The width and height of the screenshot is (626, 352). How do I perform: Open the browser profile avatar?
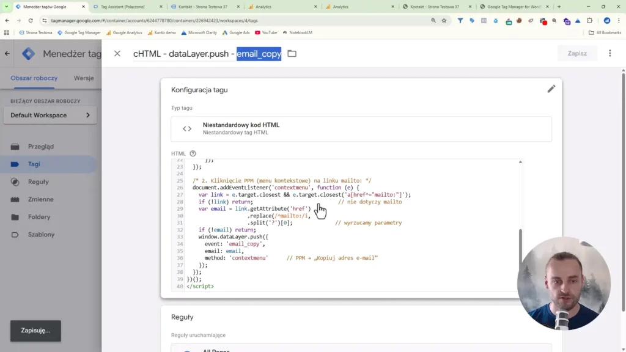click(607, 20)
